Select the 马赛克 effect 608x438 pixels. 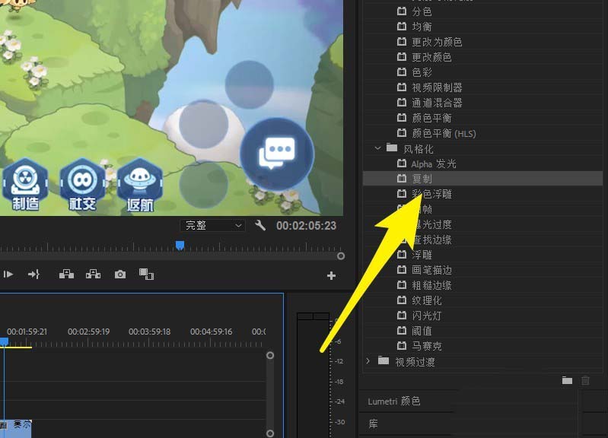427,346
